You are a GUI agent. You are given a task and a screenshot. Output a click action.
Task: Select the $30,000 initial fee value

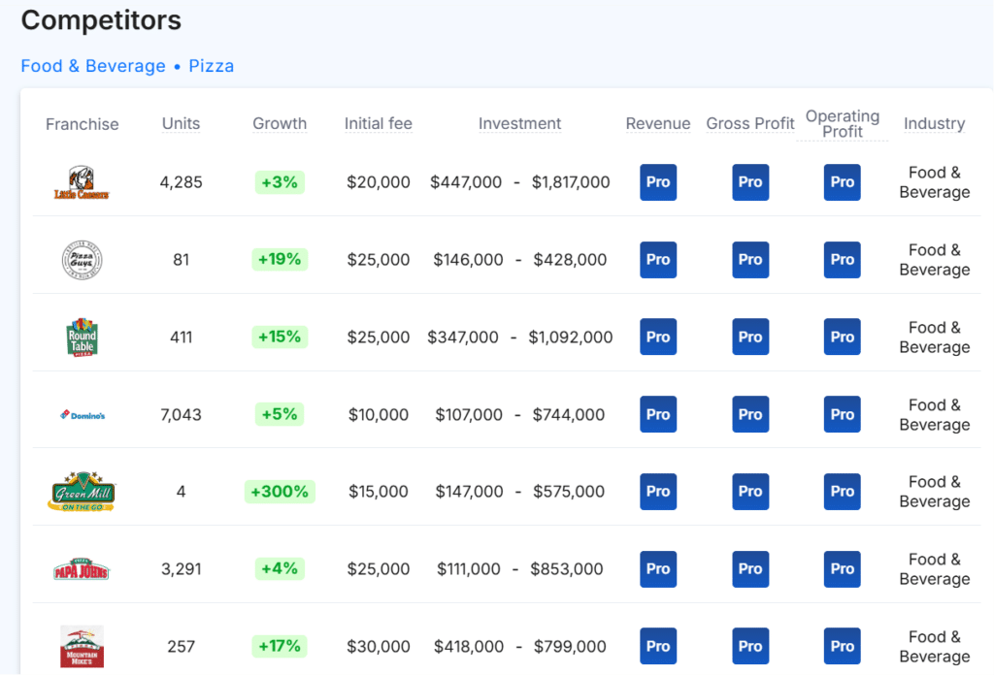(x=379, y=647)
